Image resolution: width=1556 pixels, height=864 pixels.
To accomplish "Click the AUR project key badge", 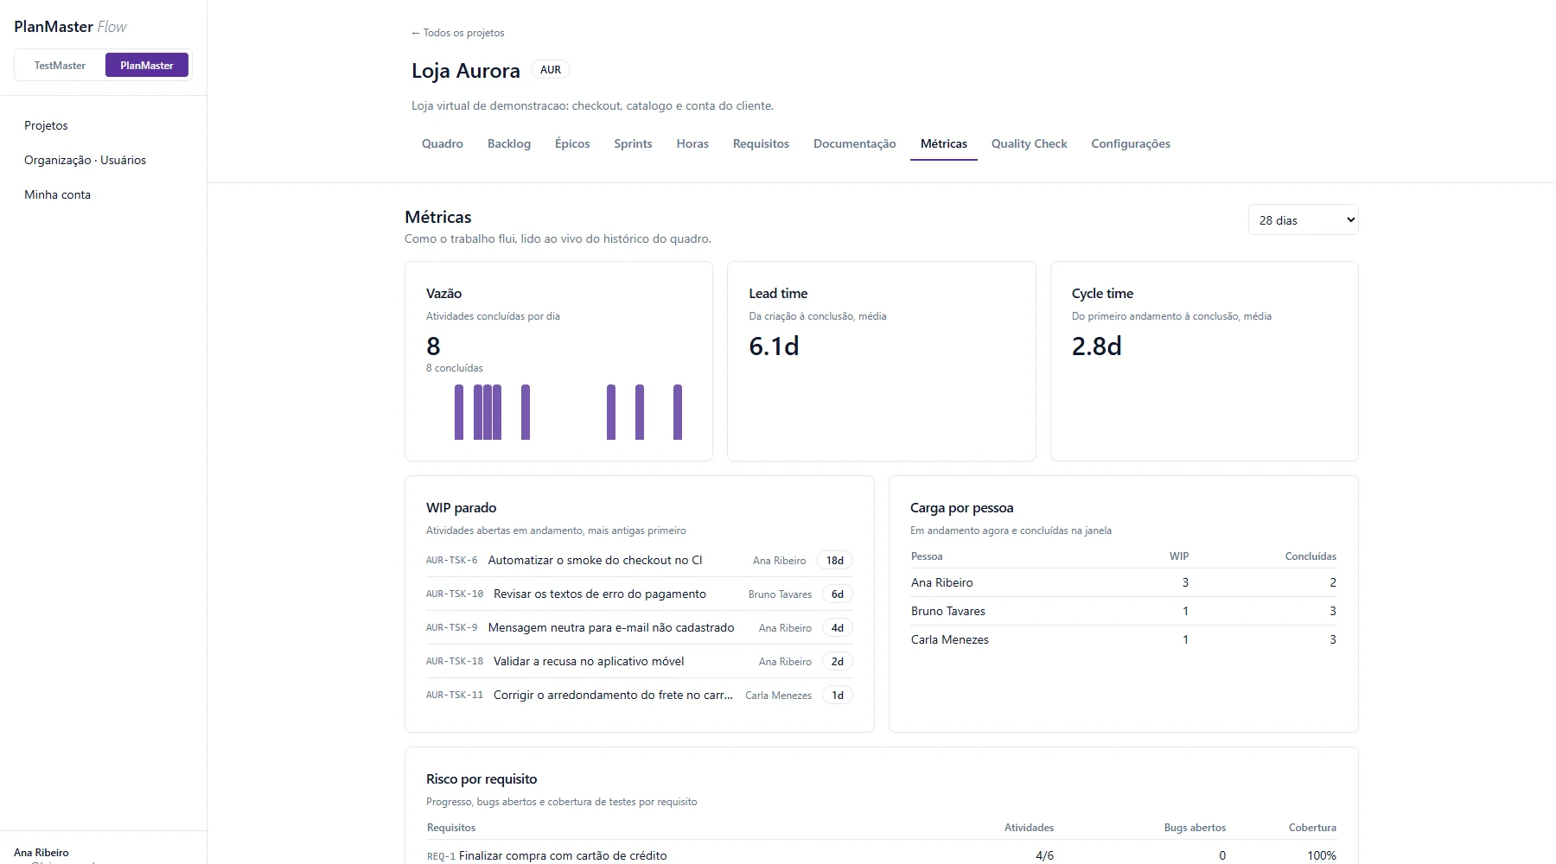I will coord(551,70).
